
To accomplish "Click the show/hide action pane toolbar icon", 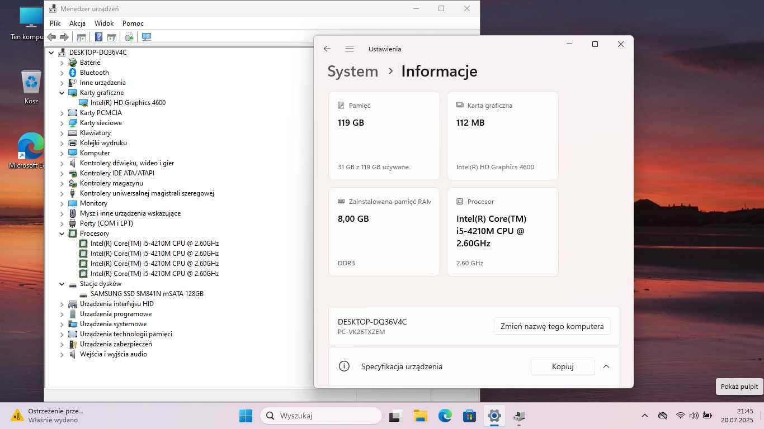I will pos(112,37).
